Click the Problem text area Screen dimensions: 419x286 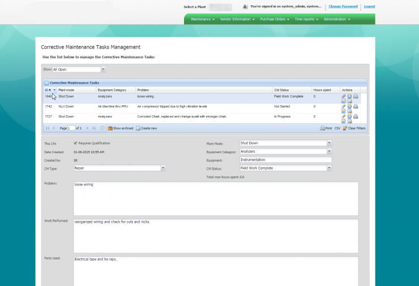pyautogui.click(x=216, y=198)
